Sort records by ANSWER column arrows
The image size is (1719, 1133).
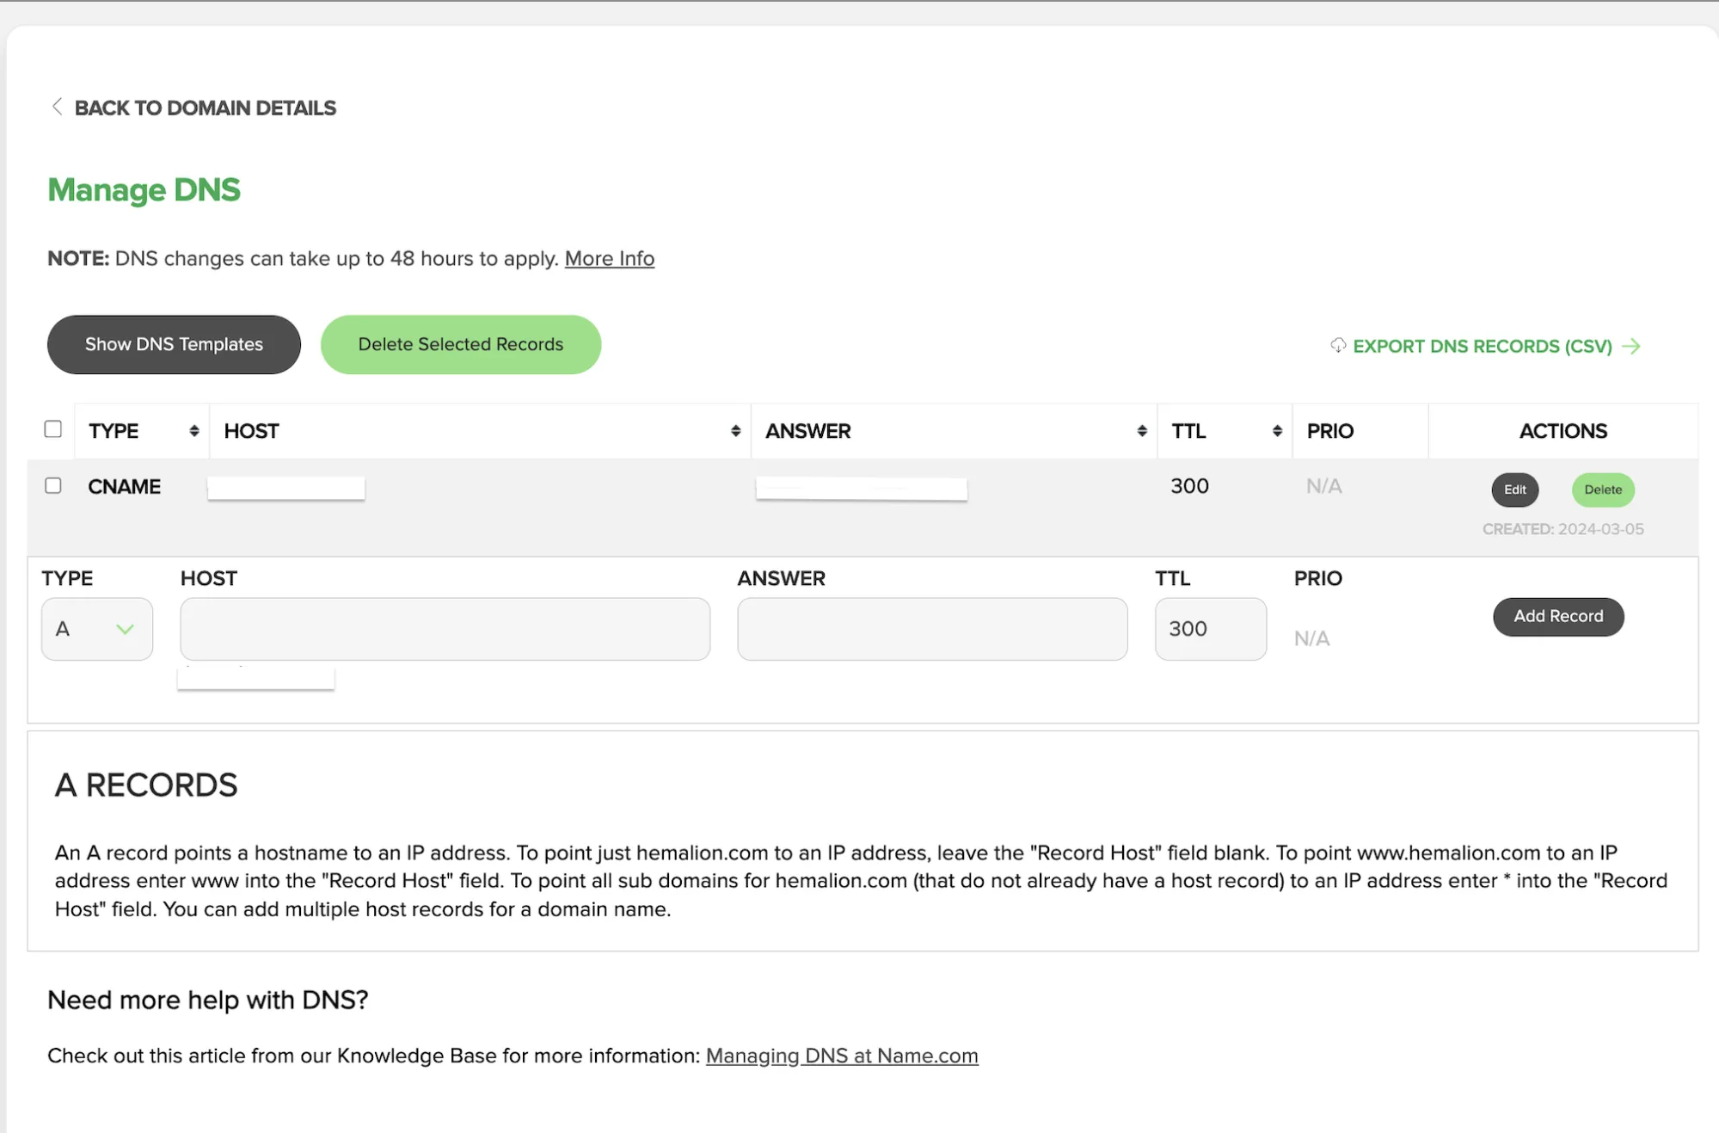[x=1142, y=431]
